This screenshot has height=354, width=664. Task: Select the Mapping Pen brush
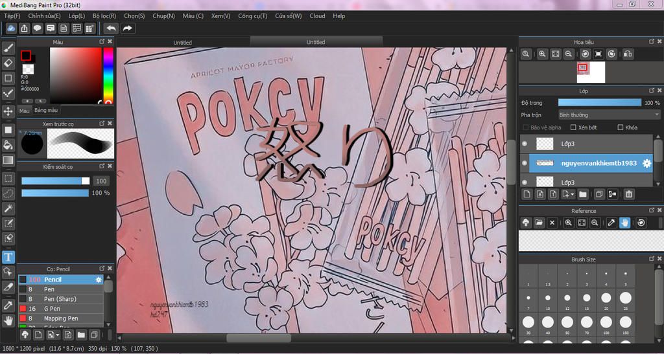[x=60, y=318]
